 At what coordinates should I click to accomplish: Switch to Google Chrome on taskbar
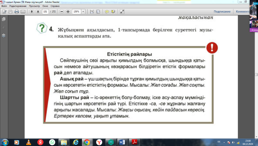[87, 142]
